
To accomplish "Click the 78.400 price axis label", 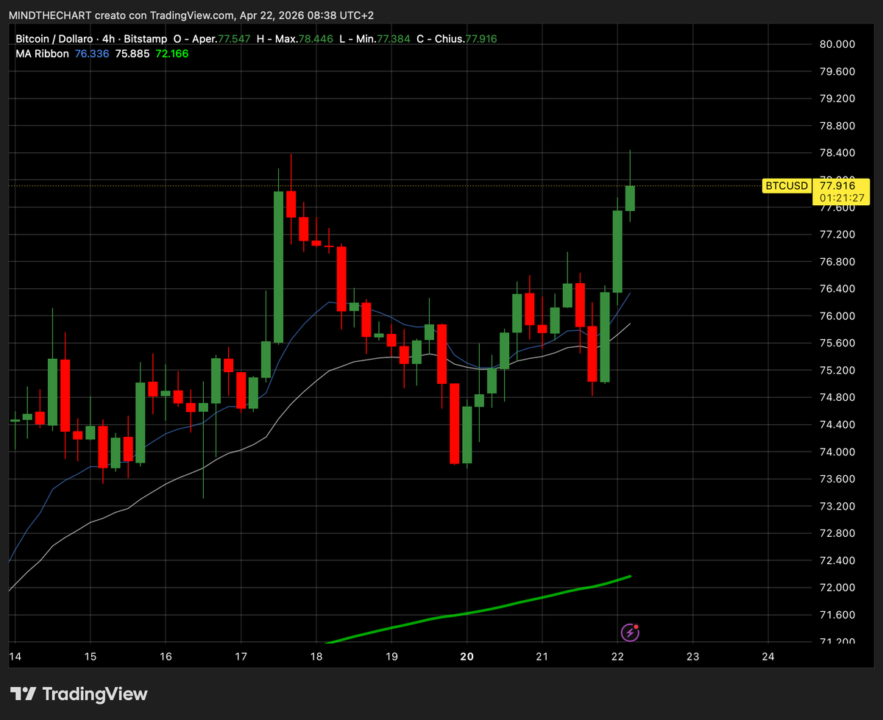I will (837, 153).
